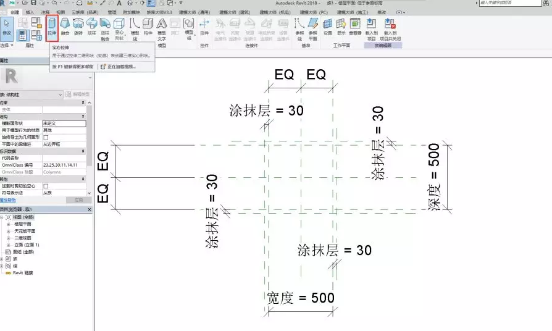
Task: Click the measure icon in quick access toolbar
Action: click(x=90, y=3)
